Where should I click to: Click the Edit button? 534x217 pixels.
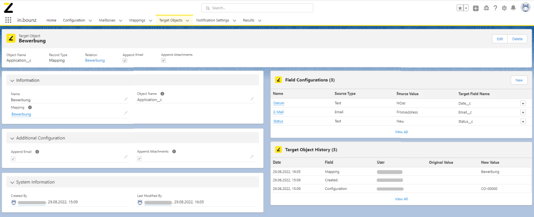pyautogui.click(x=500, y=39)
